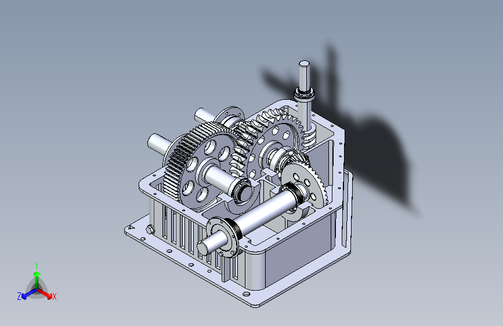Pick the mounting hole at base plate's front corner
This screenshot has width=503, height=326.
(x=247, y=294)
